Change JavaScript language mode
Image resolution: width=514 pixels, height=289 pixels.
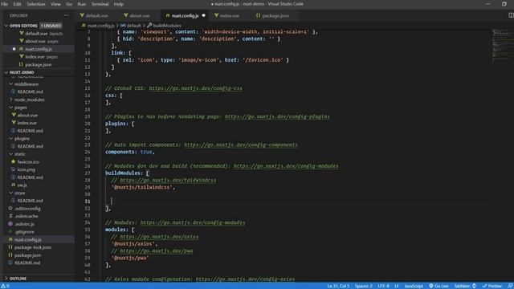point(414,286)
